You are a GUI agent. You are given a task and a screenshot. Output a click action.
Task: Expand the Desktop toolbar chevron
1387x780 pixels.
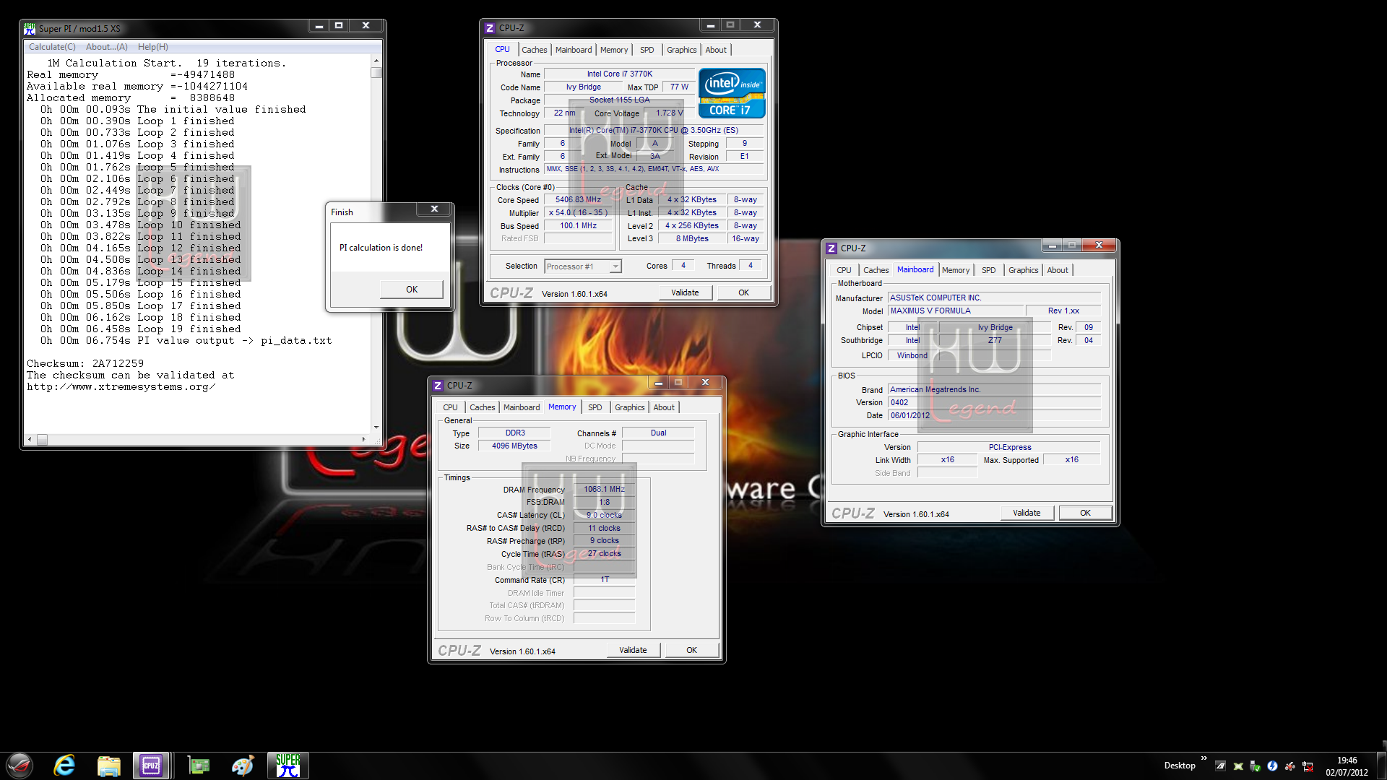click(x=1204, y=758)
